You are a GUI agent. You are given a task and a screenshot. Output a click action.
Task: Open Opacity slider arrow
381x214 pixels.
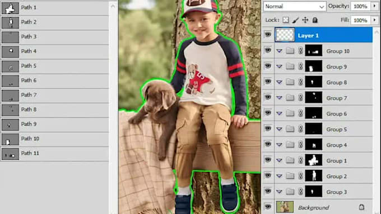coord(375,6)
